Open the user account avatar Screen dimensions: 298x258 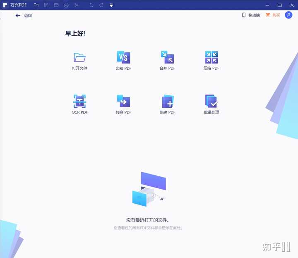(288, 15)
